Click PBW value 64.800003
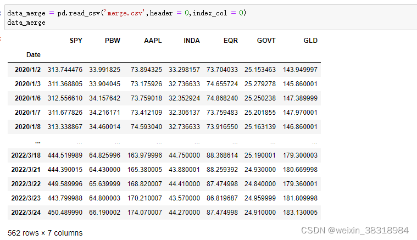Screen dimensions: 417x240 pos(104,198)
